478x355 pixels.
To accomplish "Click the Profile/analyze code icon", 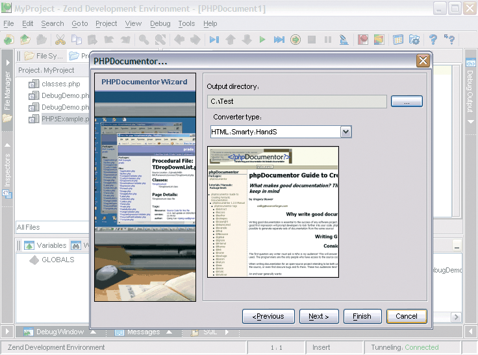I will click(x=344, y=40).
